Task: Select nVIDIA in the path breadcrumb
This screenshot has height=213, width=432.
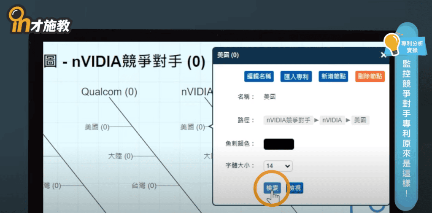Action: 332,120
